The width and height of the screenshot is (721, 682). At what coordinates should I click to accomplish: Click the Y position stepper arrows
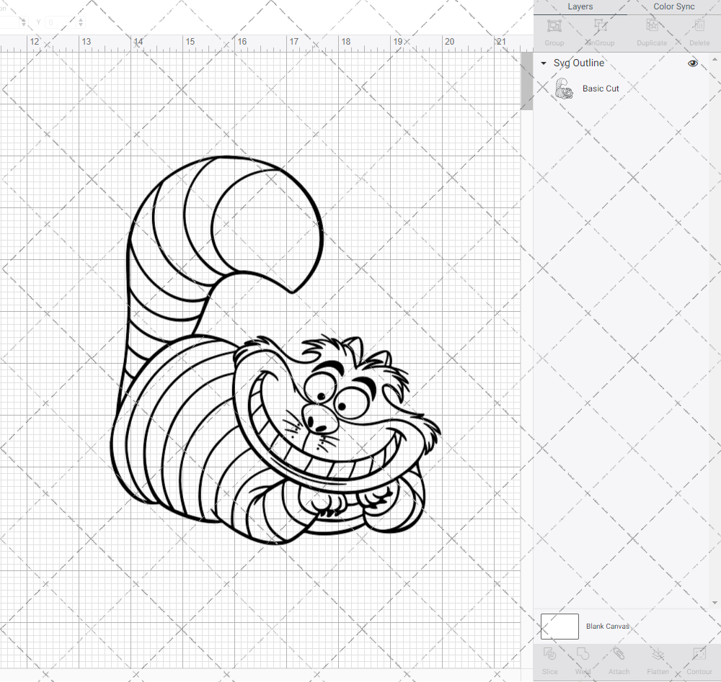click(x=81, y=22)
